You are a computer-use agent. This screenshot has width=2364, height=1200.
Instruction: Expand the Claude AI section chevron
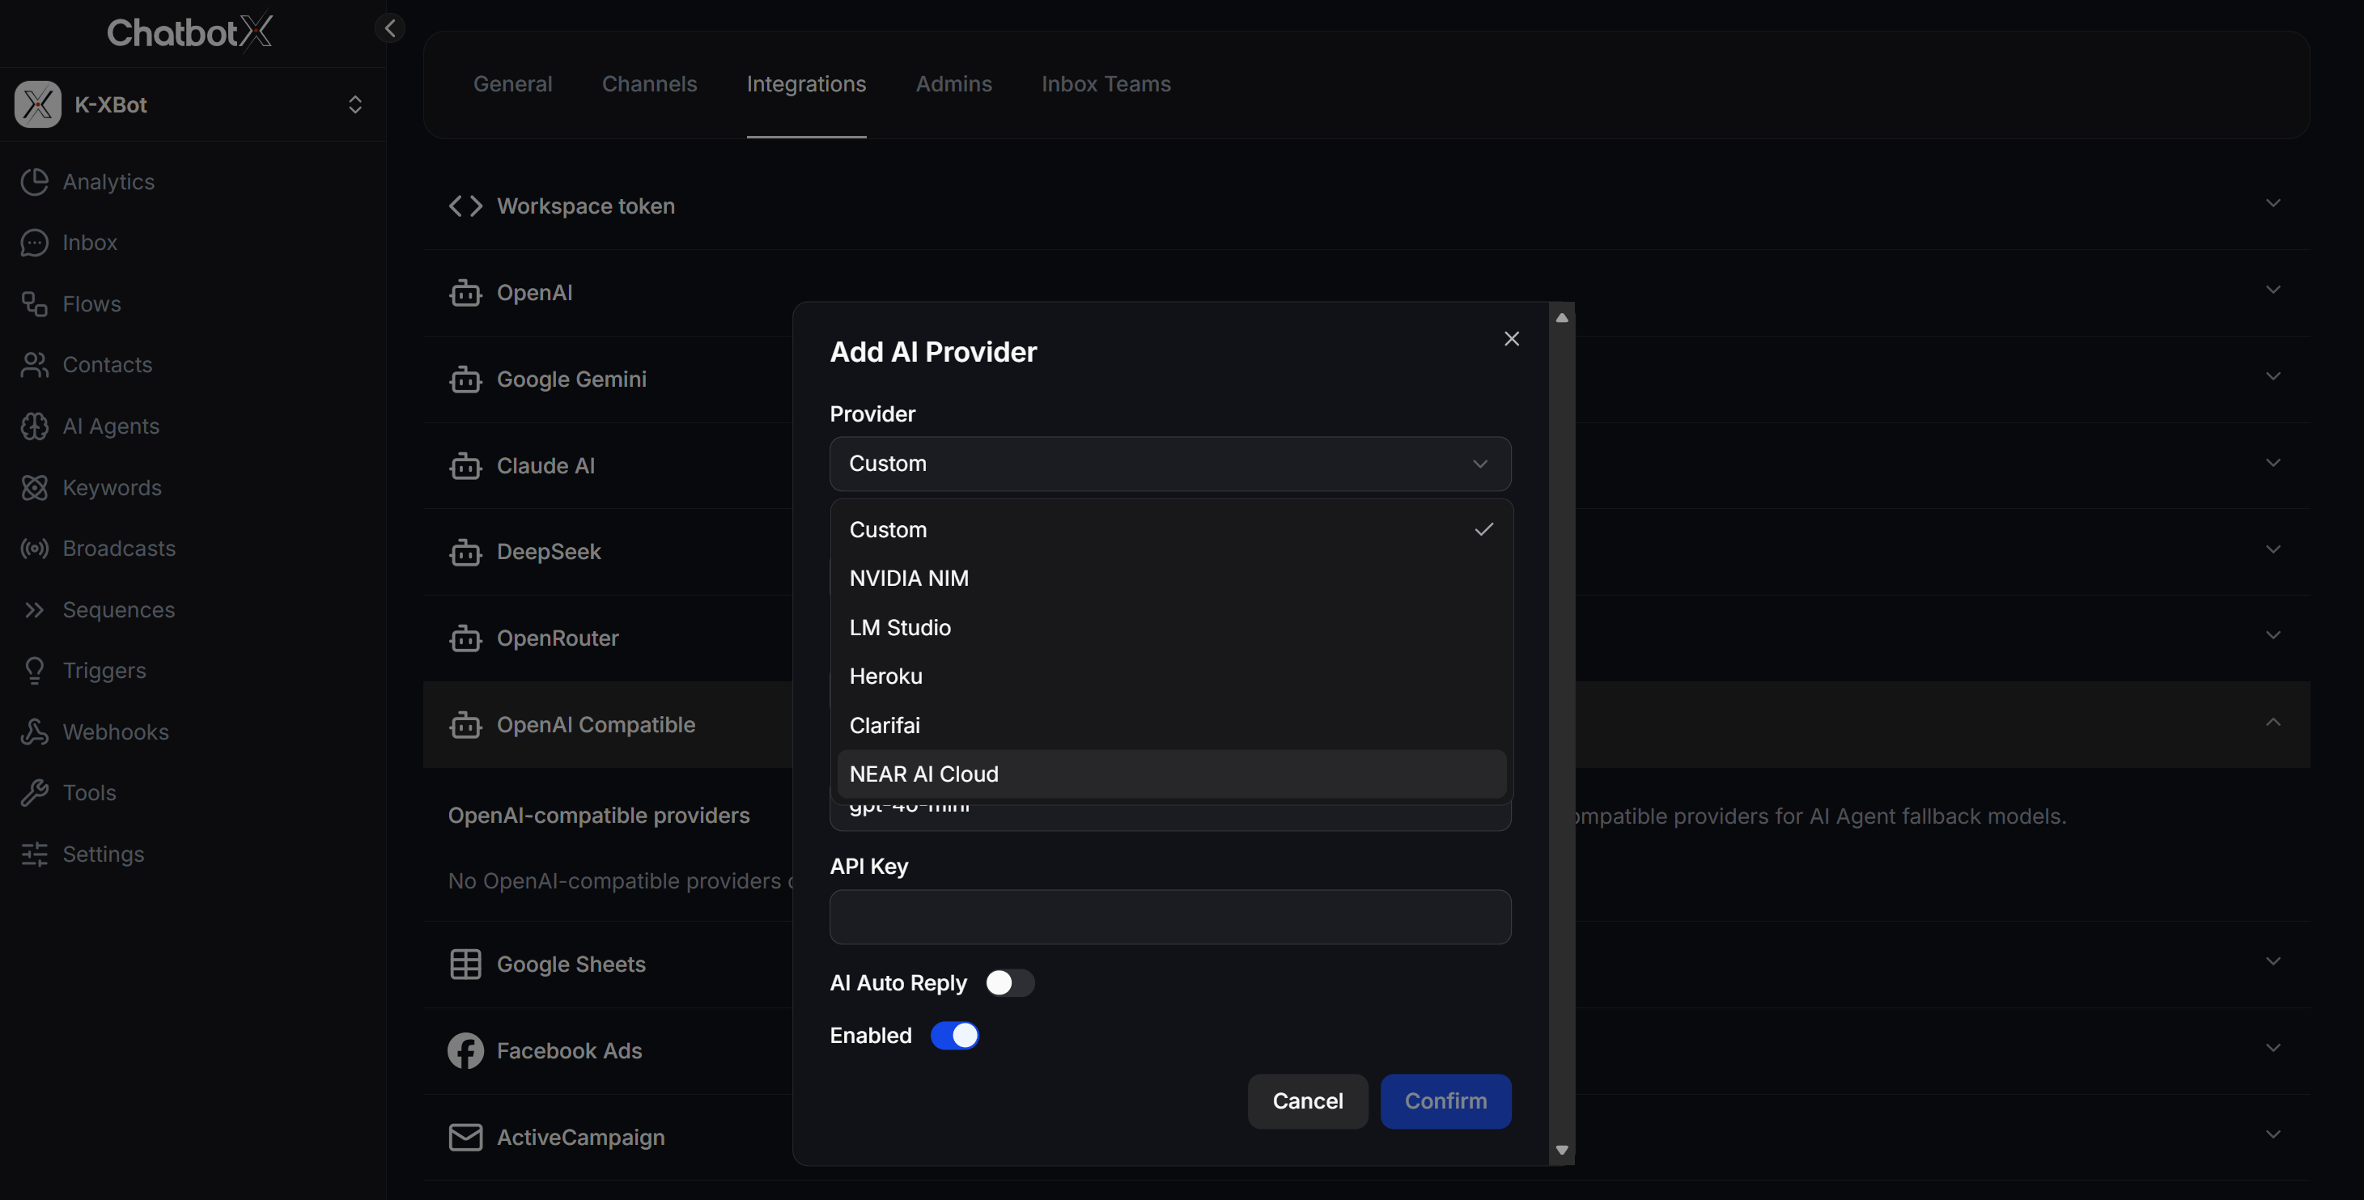click(2273, 462)
